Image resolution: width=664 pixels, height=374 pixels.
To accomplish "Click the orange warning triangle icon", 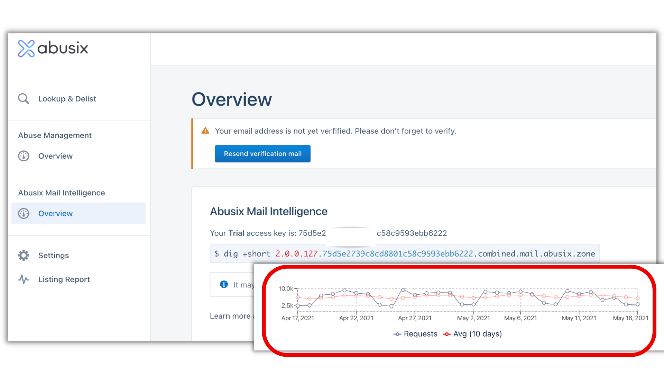I will point(205,131).
